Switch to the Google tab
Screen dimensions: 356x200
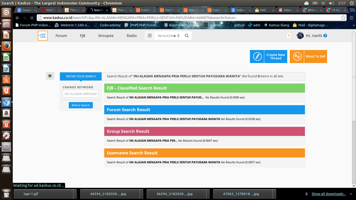point(27,10)
